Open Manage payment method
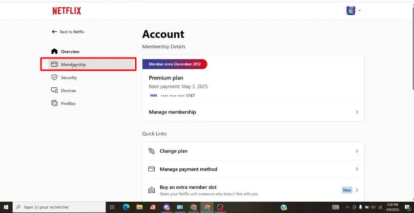This screenshot has height=213, width=414. (253, 169)
